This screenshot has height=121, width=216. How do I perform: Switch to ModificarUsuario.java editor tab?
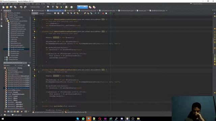point(158,10)
